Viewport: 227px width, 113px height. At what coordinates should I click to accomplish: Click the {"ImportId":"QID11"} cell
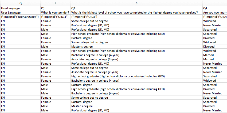pyautogui.click(x=56, y=17)
